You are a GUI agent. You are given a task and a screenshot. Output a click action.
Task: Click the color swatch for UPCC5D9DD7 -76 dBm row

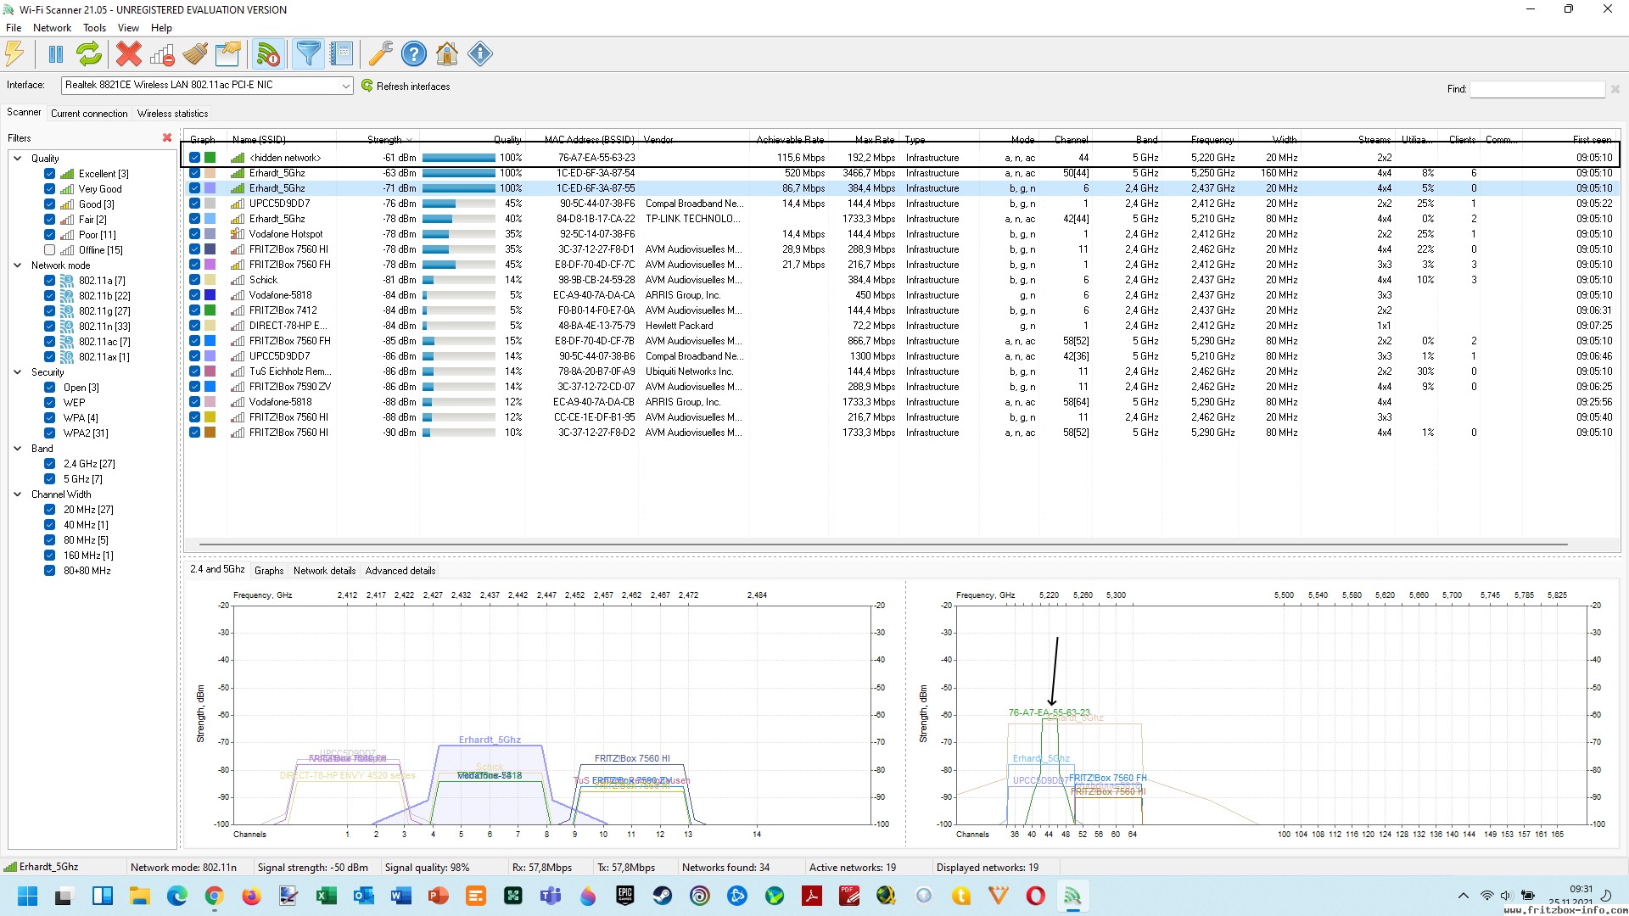coord(210,204)
